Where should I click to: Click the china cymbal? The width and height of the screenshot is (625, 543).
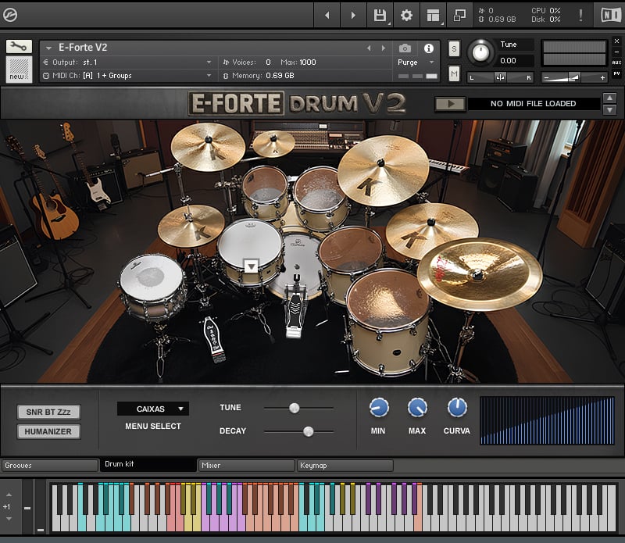[x=480, y=274]
